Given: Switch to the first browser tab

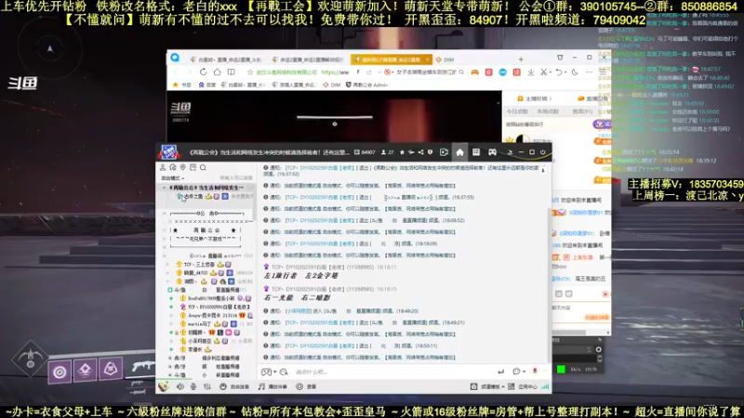Looking at the screenshot, I should click(225, 59).
